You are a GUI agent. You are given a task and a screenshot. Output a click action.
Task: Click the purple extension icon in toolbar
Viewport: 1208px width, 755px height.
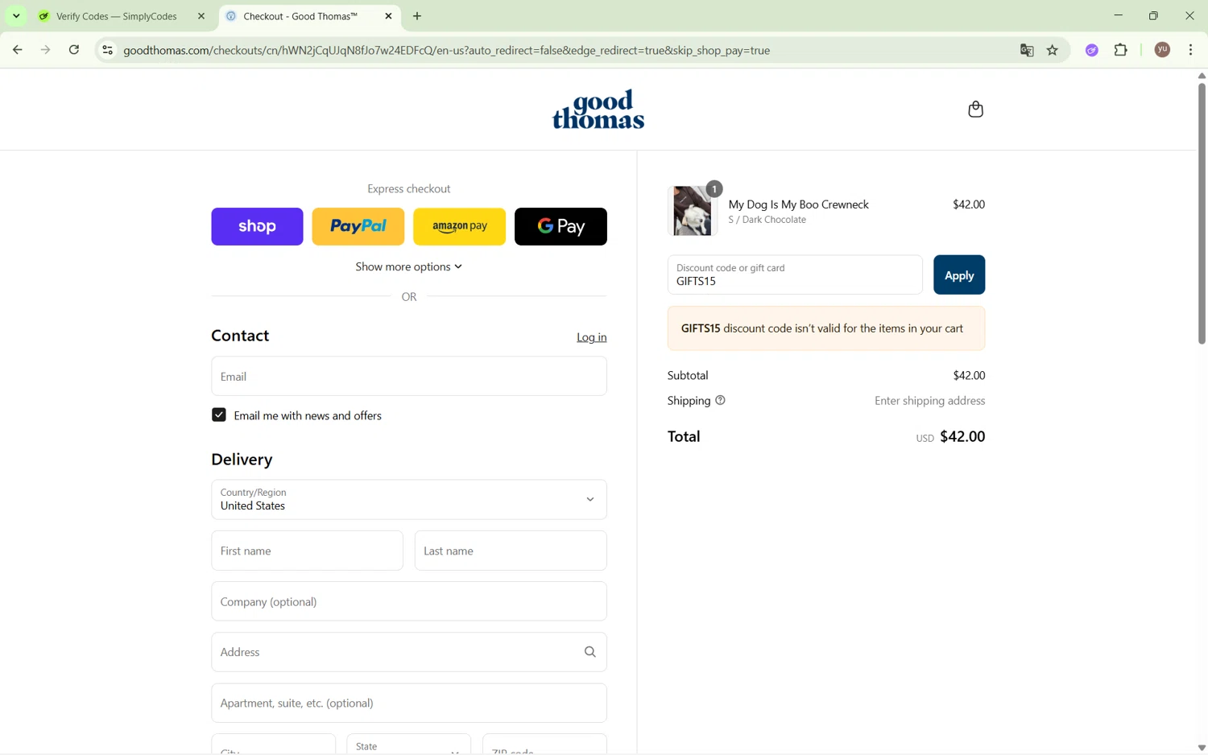pyautogui.click(x=1091, y=50)
